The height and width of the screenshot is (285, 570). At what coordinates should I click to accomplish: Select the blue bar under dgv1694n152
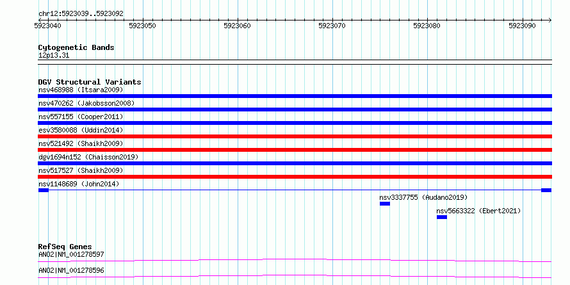click(295, 163)
